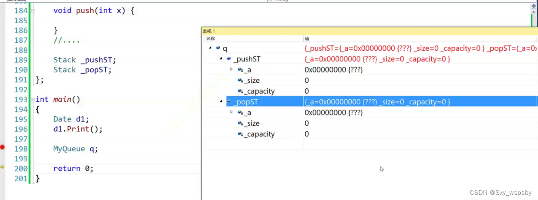538x200 pixels.
Task: Collapse the _pushST node in watch window
Action: click(x=221, y=58)
